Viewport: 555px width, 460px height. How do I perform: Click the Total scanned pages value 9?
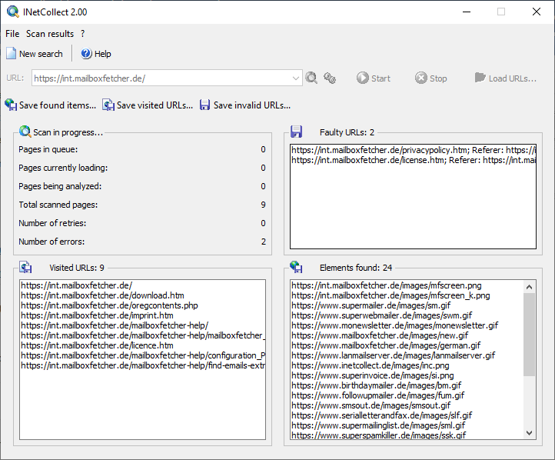[263, 205]
